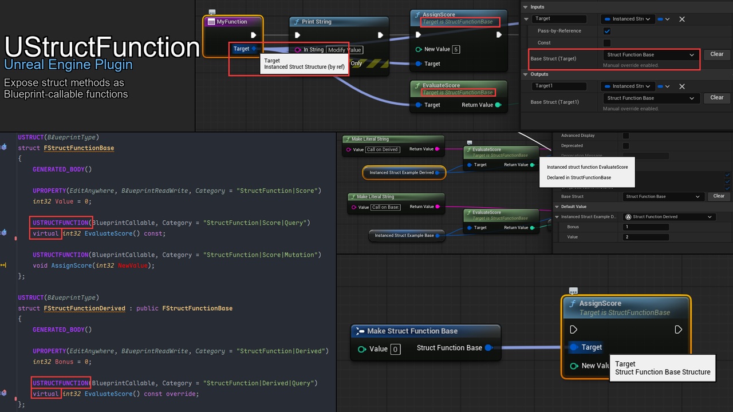Click comment bubble above MyFunction node

click(212, 12)
